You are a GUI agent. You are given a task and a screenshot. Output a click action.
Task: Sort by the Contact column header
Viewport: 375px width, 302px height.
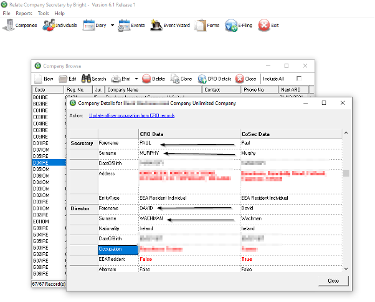(221, 90)
